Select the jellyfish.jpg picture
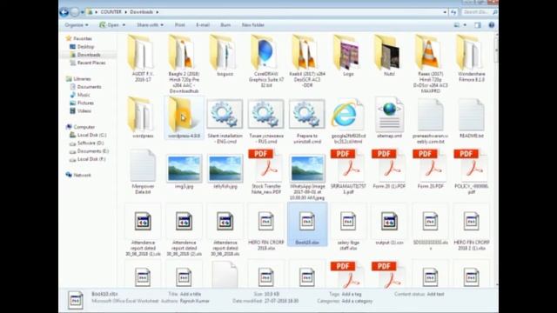Screen dimensions: 557x313 (225, 171)
